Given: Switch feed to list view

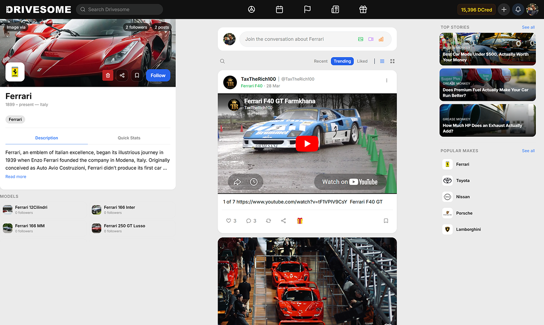Looking at the screenshot, I should point(383,61).
